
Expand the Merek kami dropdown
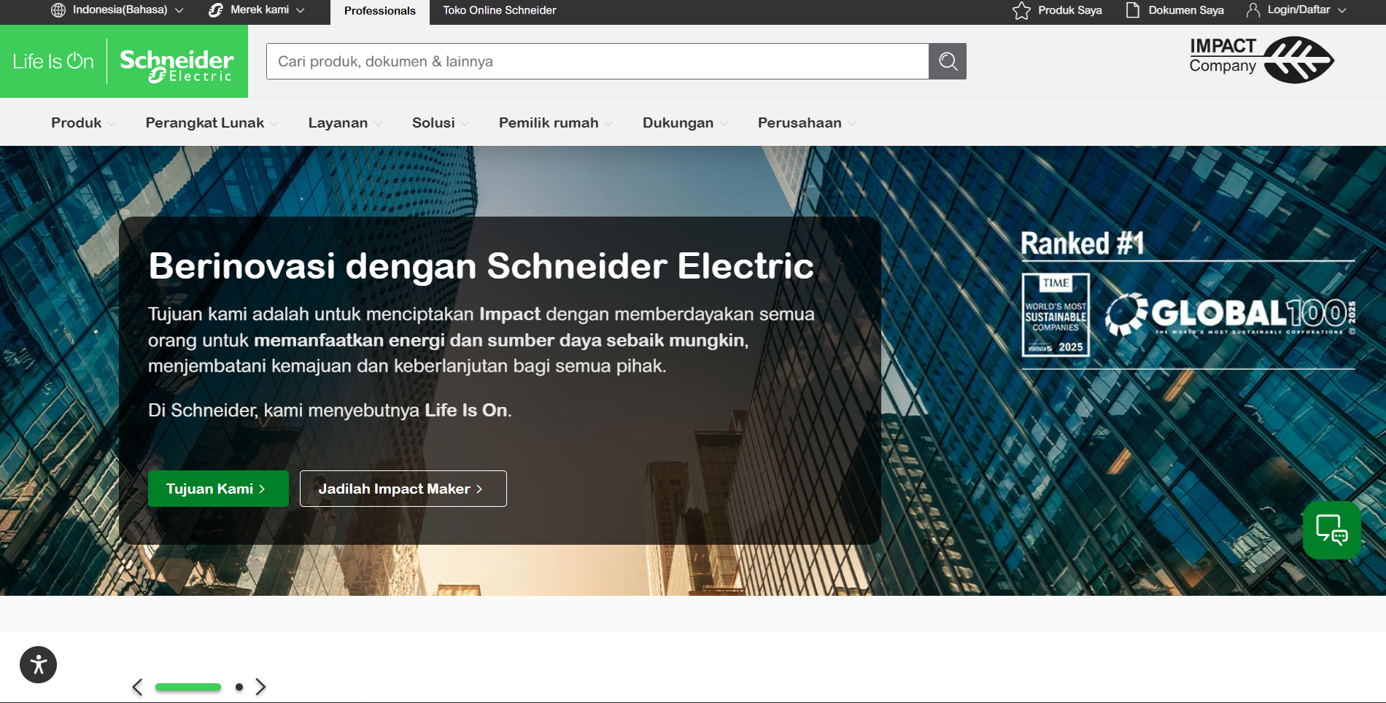tap(257, 10)
